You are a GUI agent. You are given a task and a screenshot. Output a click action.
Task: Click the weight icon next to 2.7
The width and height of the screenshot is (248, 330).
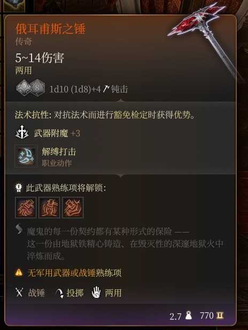coord(189,316)
